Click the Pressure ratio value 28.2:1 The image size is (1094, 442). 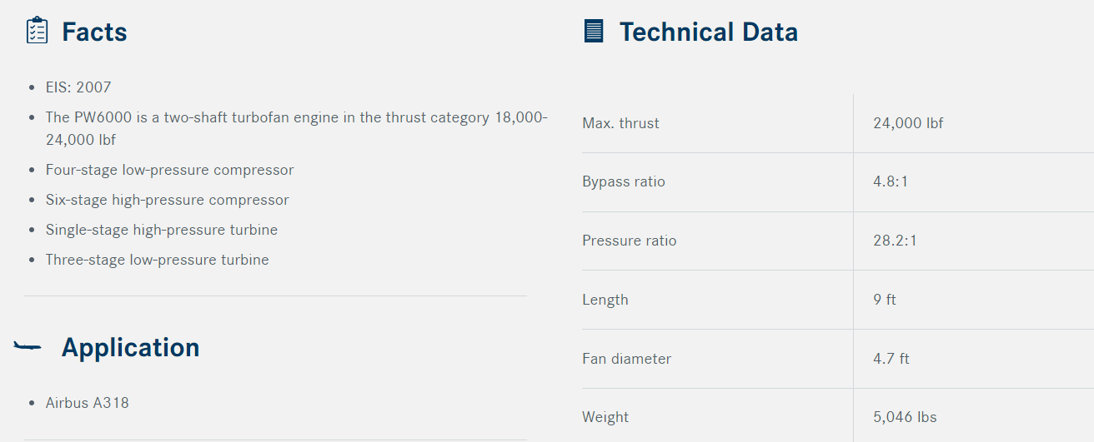(895, 241)
